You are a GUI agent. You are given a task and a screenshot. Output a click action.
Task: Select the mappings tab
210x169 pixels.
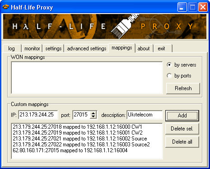122,48
